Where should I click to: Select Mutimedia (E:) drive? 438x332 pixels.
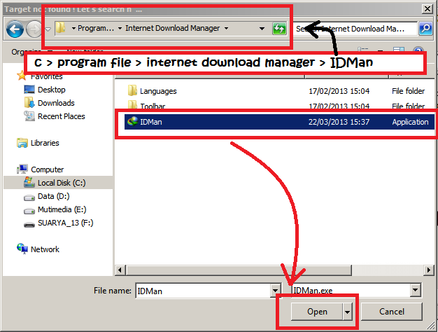62,209
